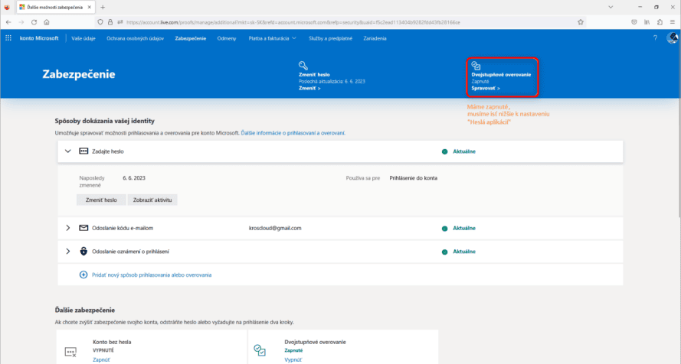This screenshot has height=364, width=681.
Task: Click the Zmeniť heslo button
Action: [x=101, y=200]
